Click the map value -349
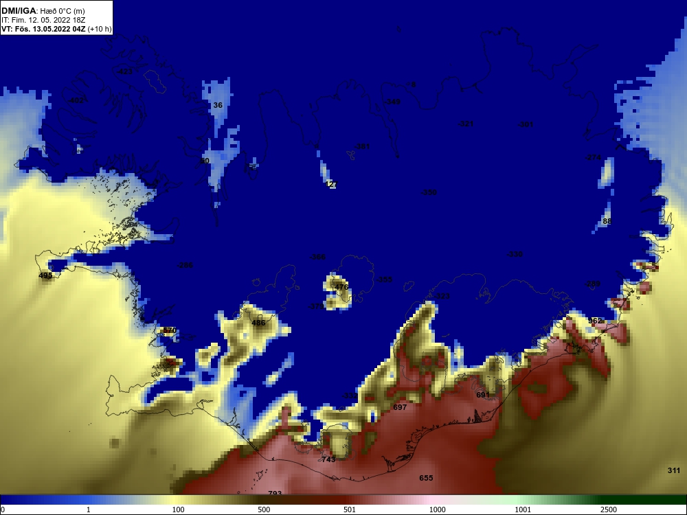The height and width of the screenshot is (515, 687). [392, 102]
